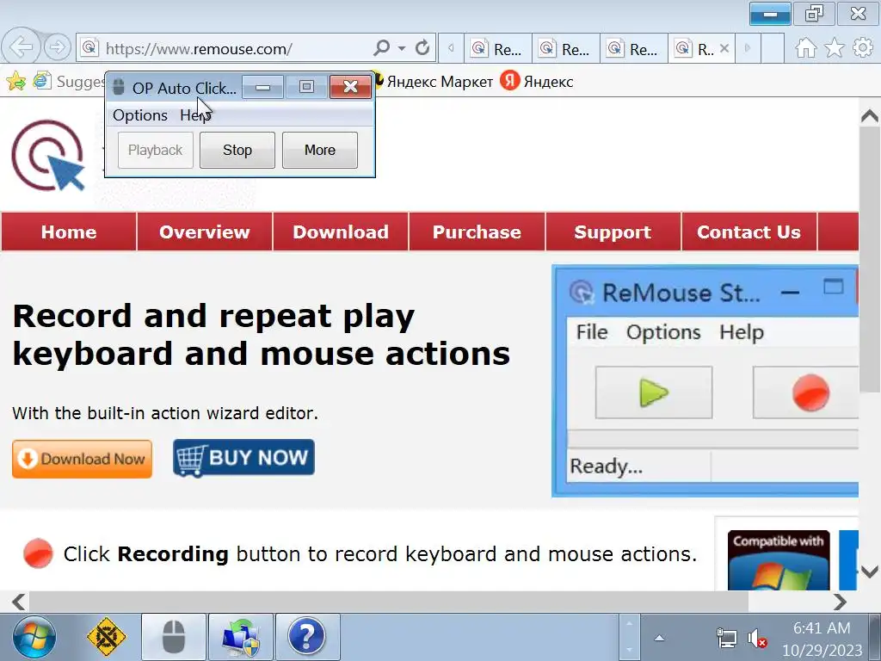The width and height of the screenshot is (881, 661).
Task: Click the red Recording circle icon below banner
Action: point(38,553)
